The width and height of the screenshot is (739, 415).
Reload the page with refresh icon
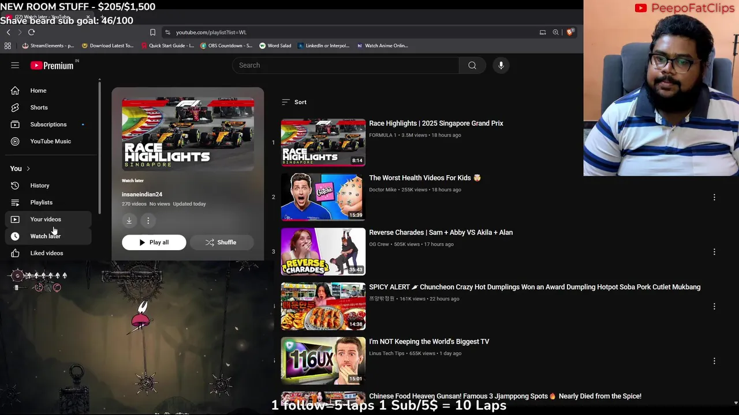click(32, 32)
